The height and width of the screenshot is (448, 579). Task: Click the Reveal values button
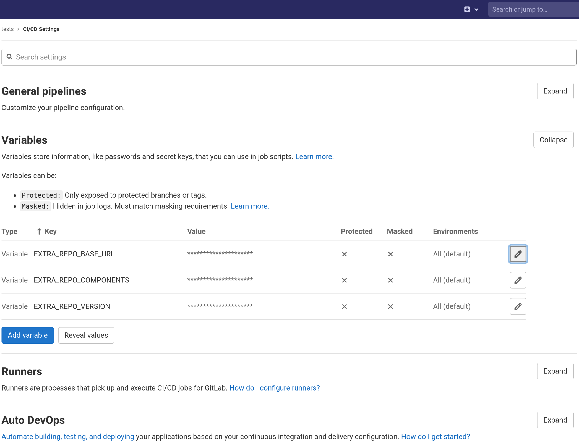86,335
